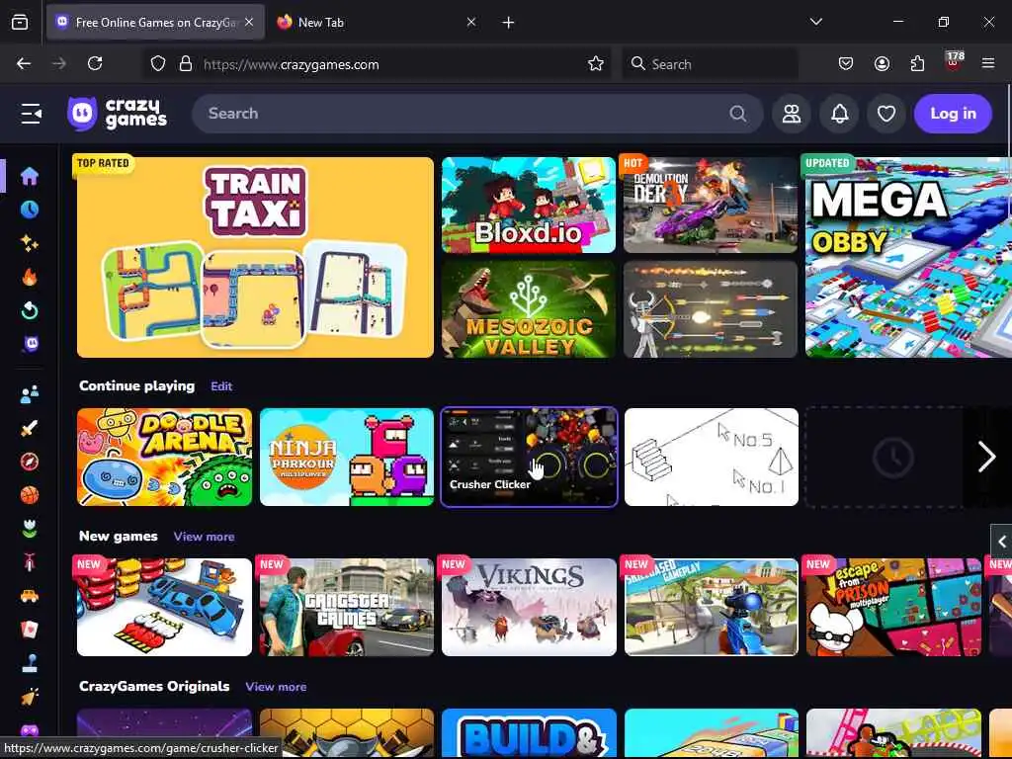
Task: Open the Firefox View icon in the tab strip
Action: click(20, 23)
